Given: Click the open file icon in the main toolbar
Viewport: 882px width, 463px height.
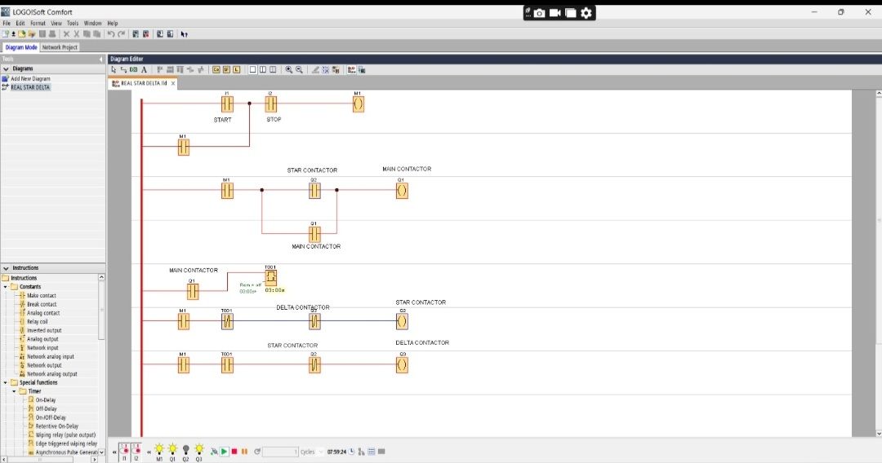Looking at the screenshot, I should point(22,34).
